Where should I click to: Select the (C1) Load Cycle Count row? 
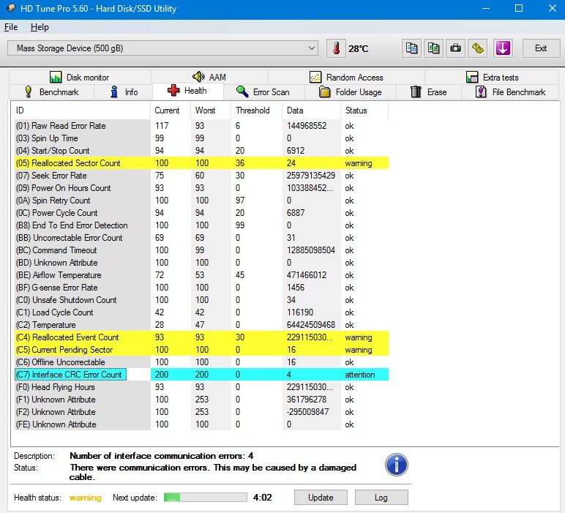tap(201, 312)
